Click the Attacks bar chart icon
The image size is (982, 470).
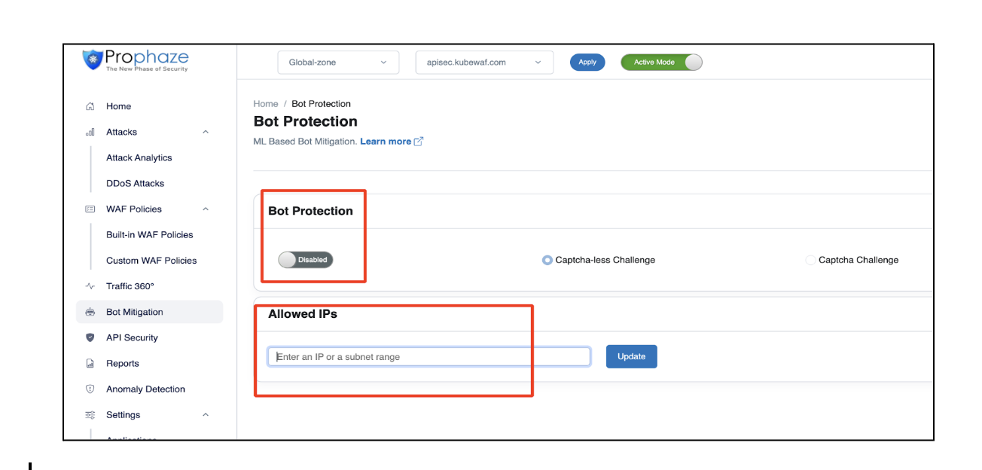click(x=90, y=132)
